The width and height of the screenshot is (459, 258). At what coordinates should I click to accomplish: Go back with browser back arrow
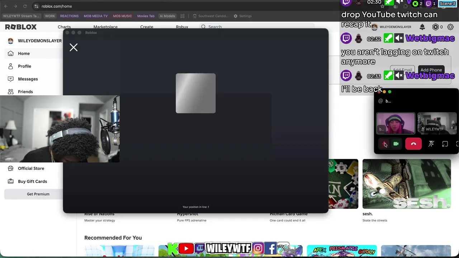[6, 6]
